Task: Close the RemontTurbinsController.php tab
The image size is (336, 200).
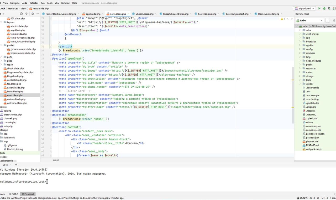Action: [78, 14]
